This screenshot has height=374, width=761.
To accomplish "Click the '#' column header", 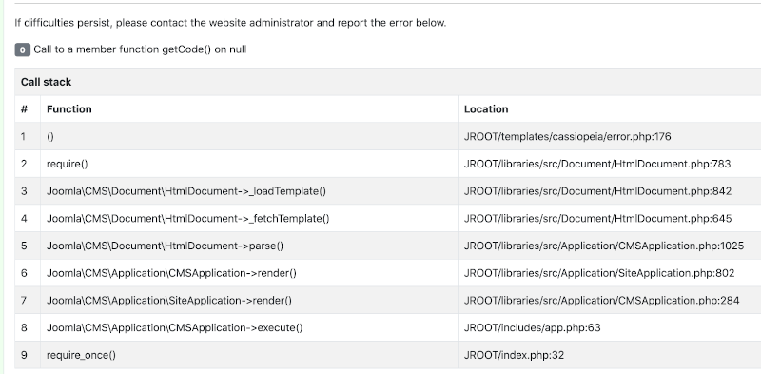I will (x=25, y=109).
